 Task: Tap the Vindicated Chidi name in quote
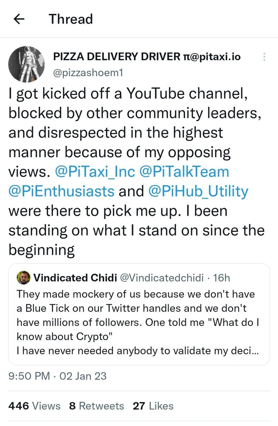[75, 278]
